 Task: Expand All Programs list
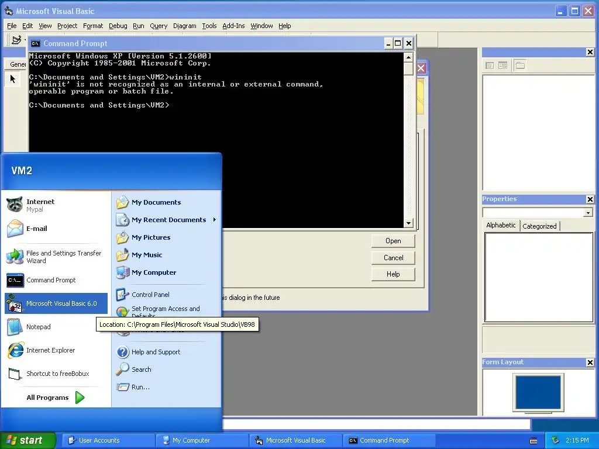click(x=56, y=398)
